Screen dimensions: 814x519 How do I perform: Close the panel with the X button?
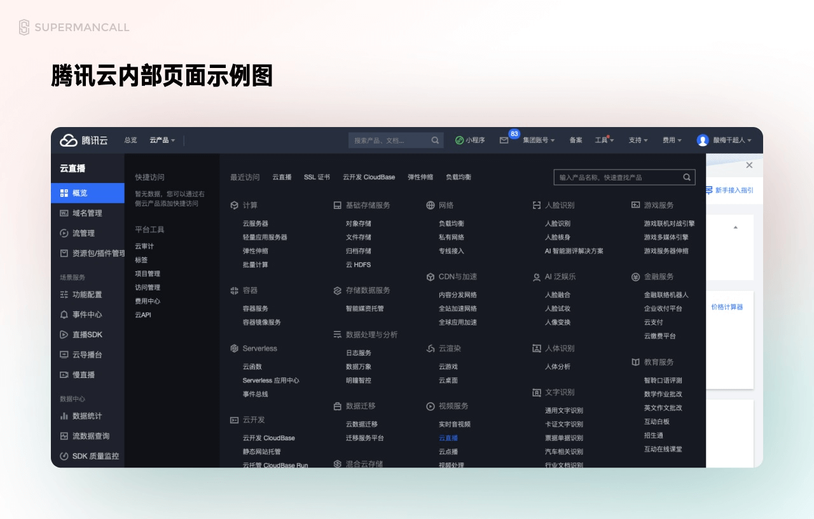[x=749, y=165]
